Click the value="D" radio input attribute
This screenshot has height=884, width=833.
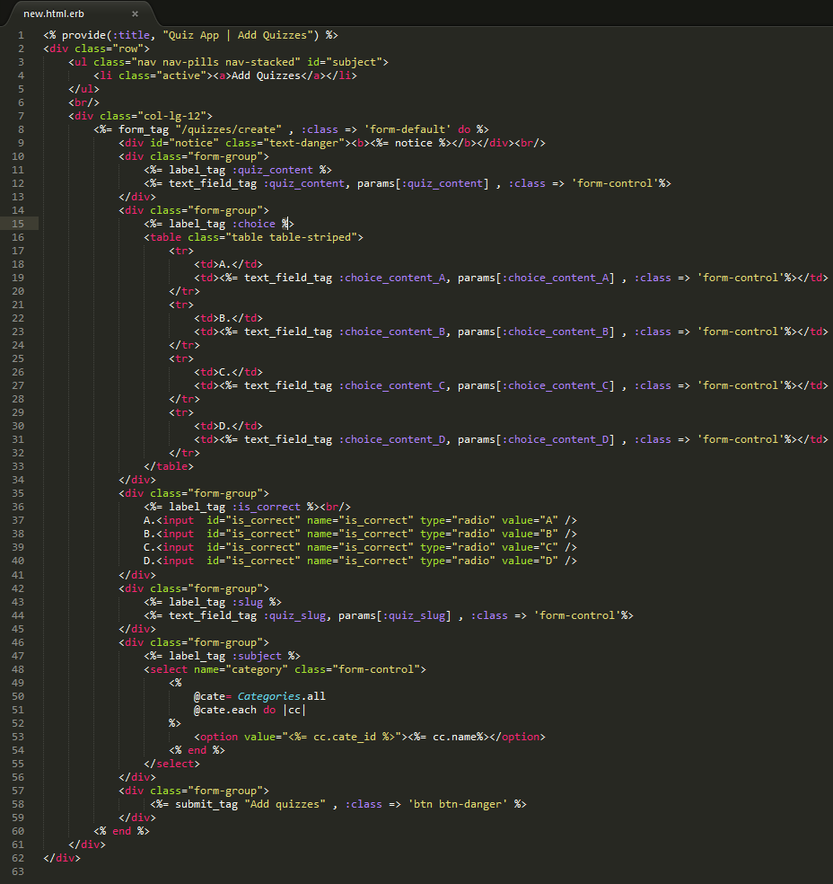(532, 561)
